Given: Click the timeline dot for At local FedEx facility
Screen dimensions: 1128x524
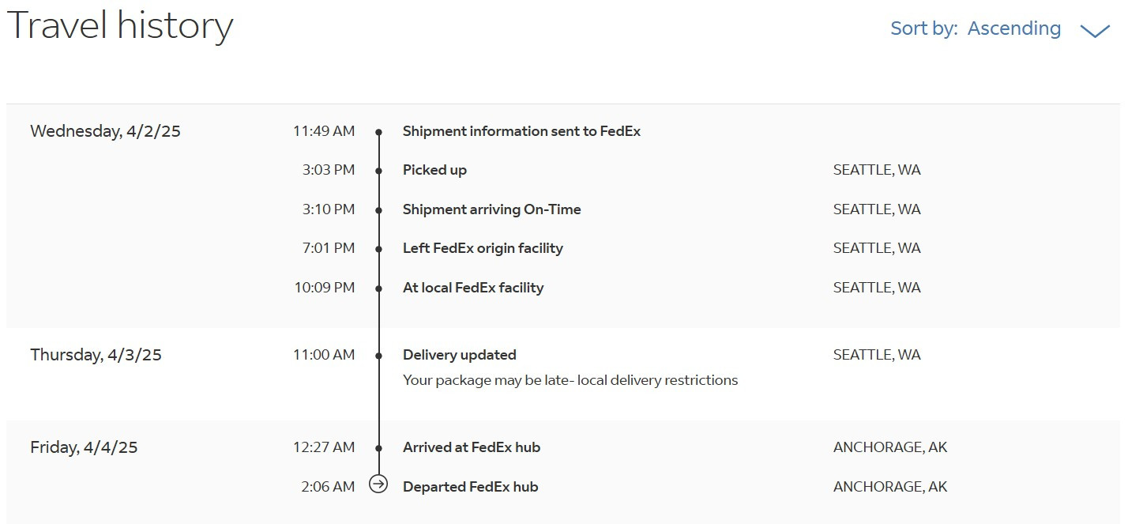Looking at the screenshot, I should click(x=379, y=288).
